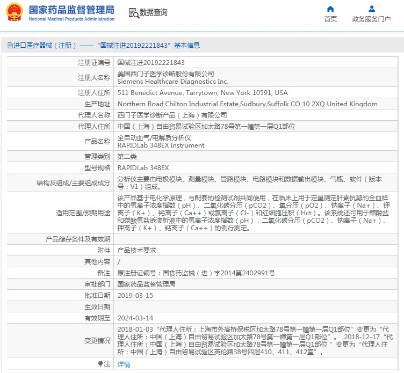This screenshot has height=373, width=404.
Task: Click the 代理人住所 row label
Action: 94,127
